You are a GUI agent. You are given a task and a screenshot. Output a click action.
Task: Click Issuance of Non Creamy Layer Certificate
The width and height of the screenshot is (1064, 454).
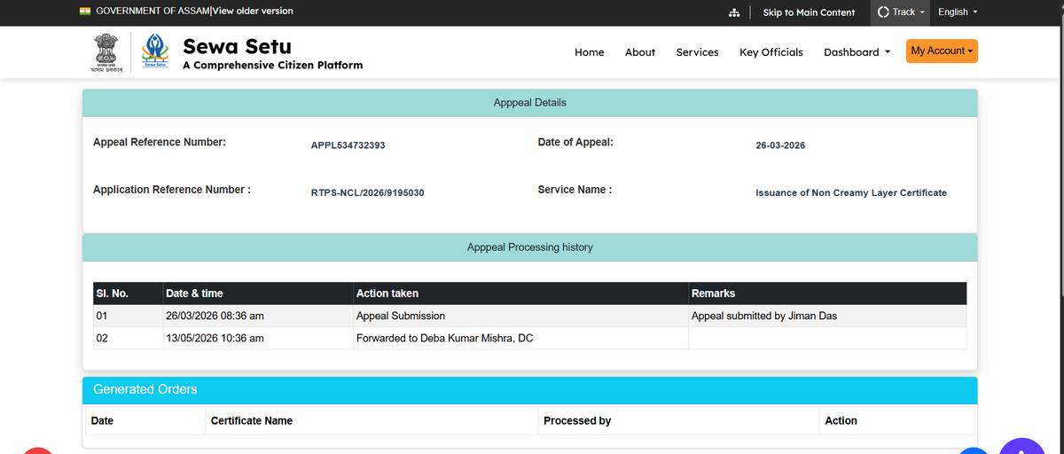click(851, 192)
